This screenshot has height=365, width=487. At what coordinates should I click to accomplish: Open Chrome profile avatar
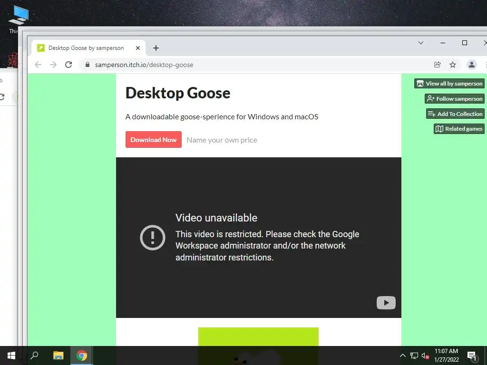tap(471, 65)
